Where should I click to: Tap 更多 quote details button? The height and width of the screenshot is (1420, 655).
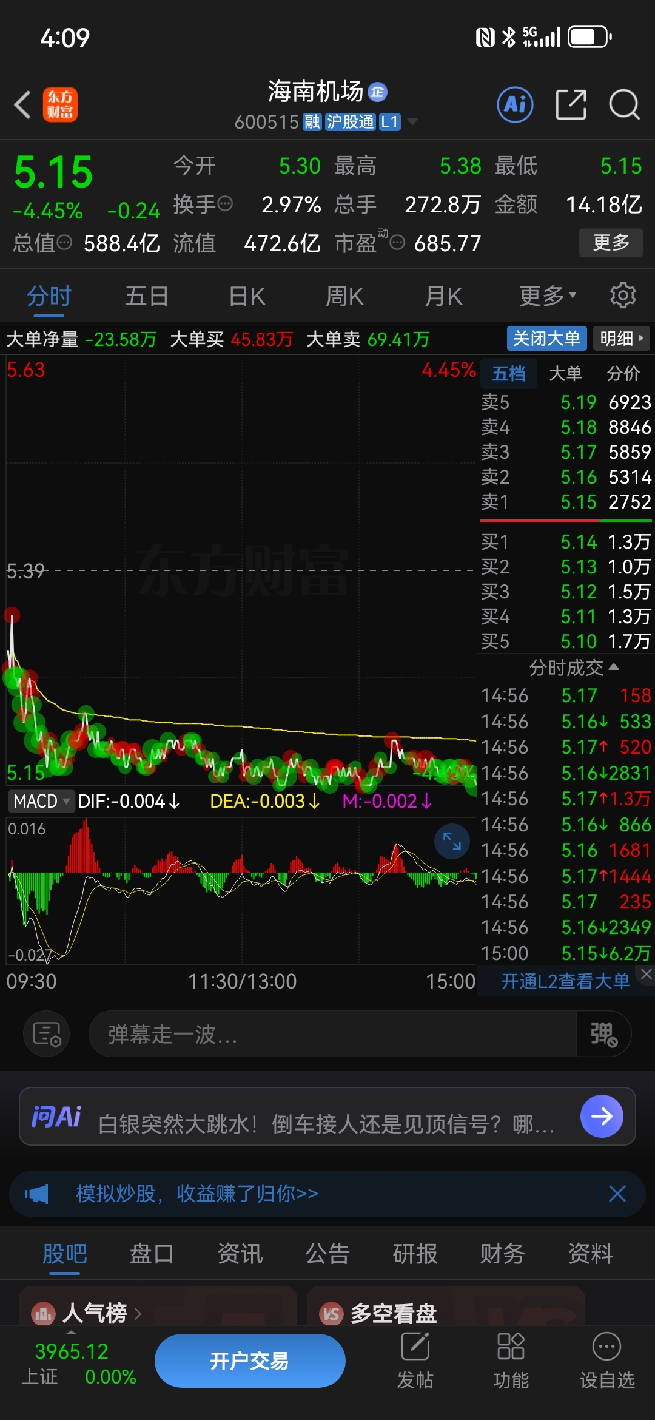point(611,243)
